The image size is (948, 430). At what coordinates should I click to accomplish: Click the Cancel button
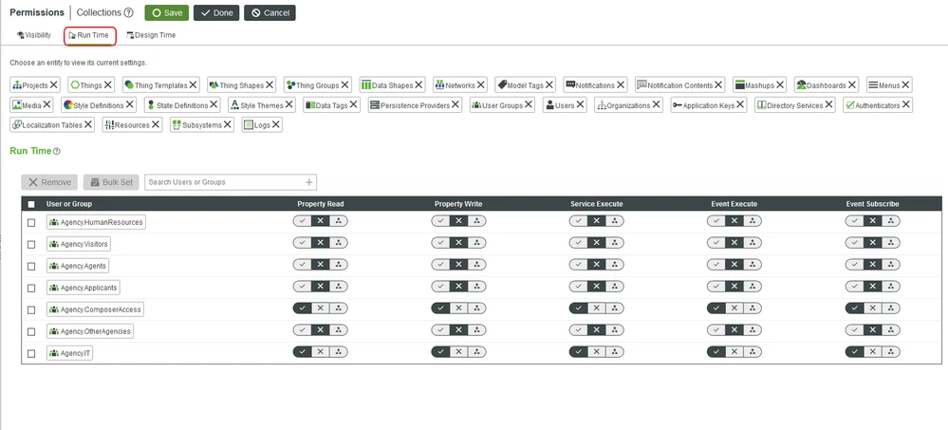[x=270, y=12]
